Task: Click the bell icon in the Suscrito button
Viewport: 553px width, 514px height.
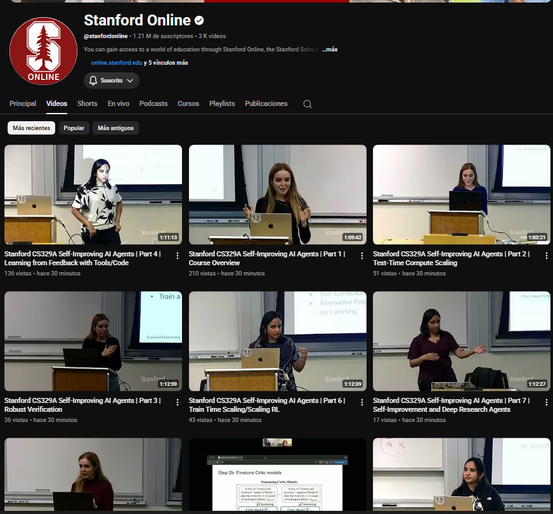Action: click(x=93, y=81)
